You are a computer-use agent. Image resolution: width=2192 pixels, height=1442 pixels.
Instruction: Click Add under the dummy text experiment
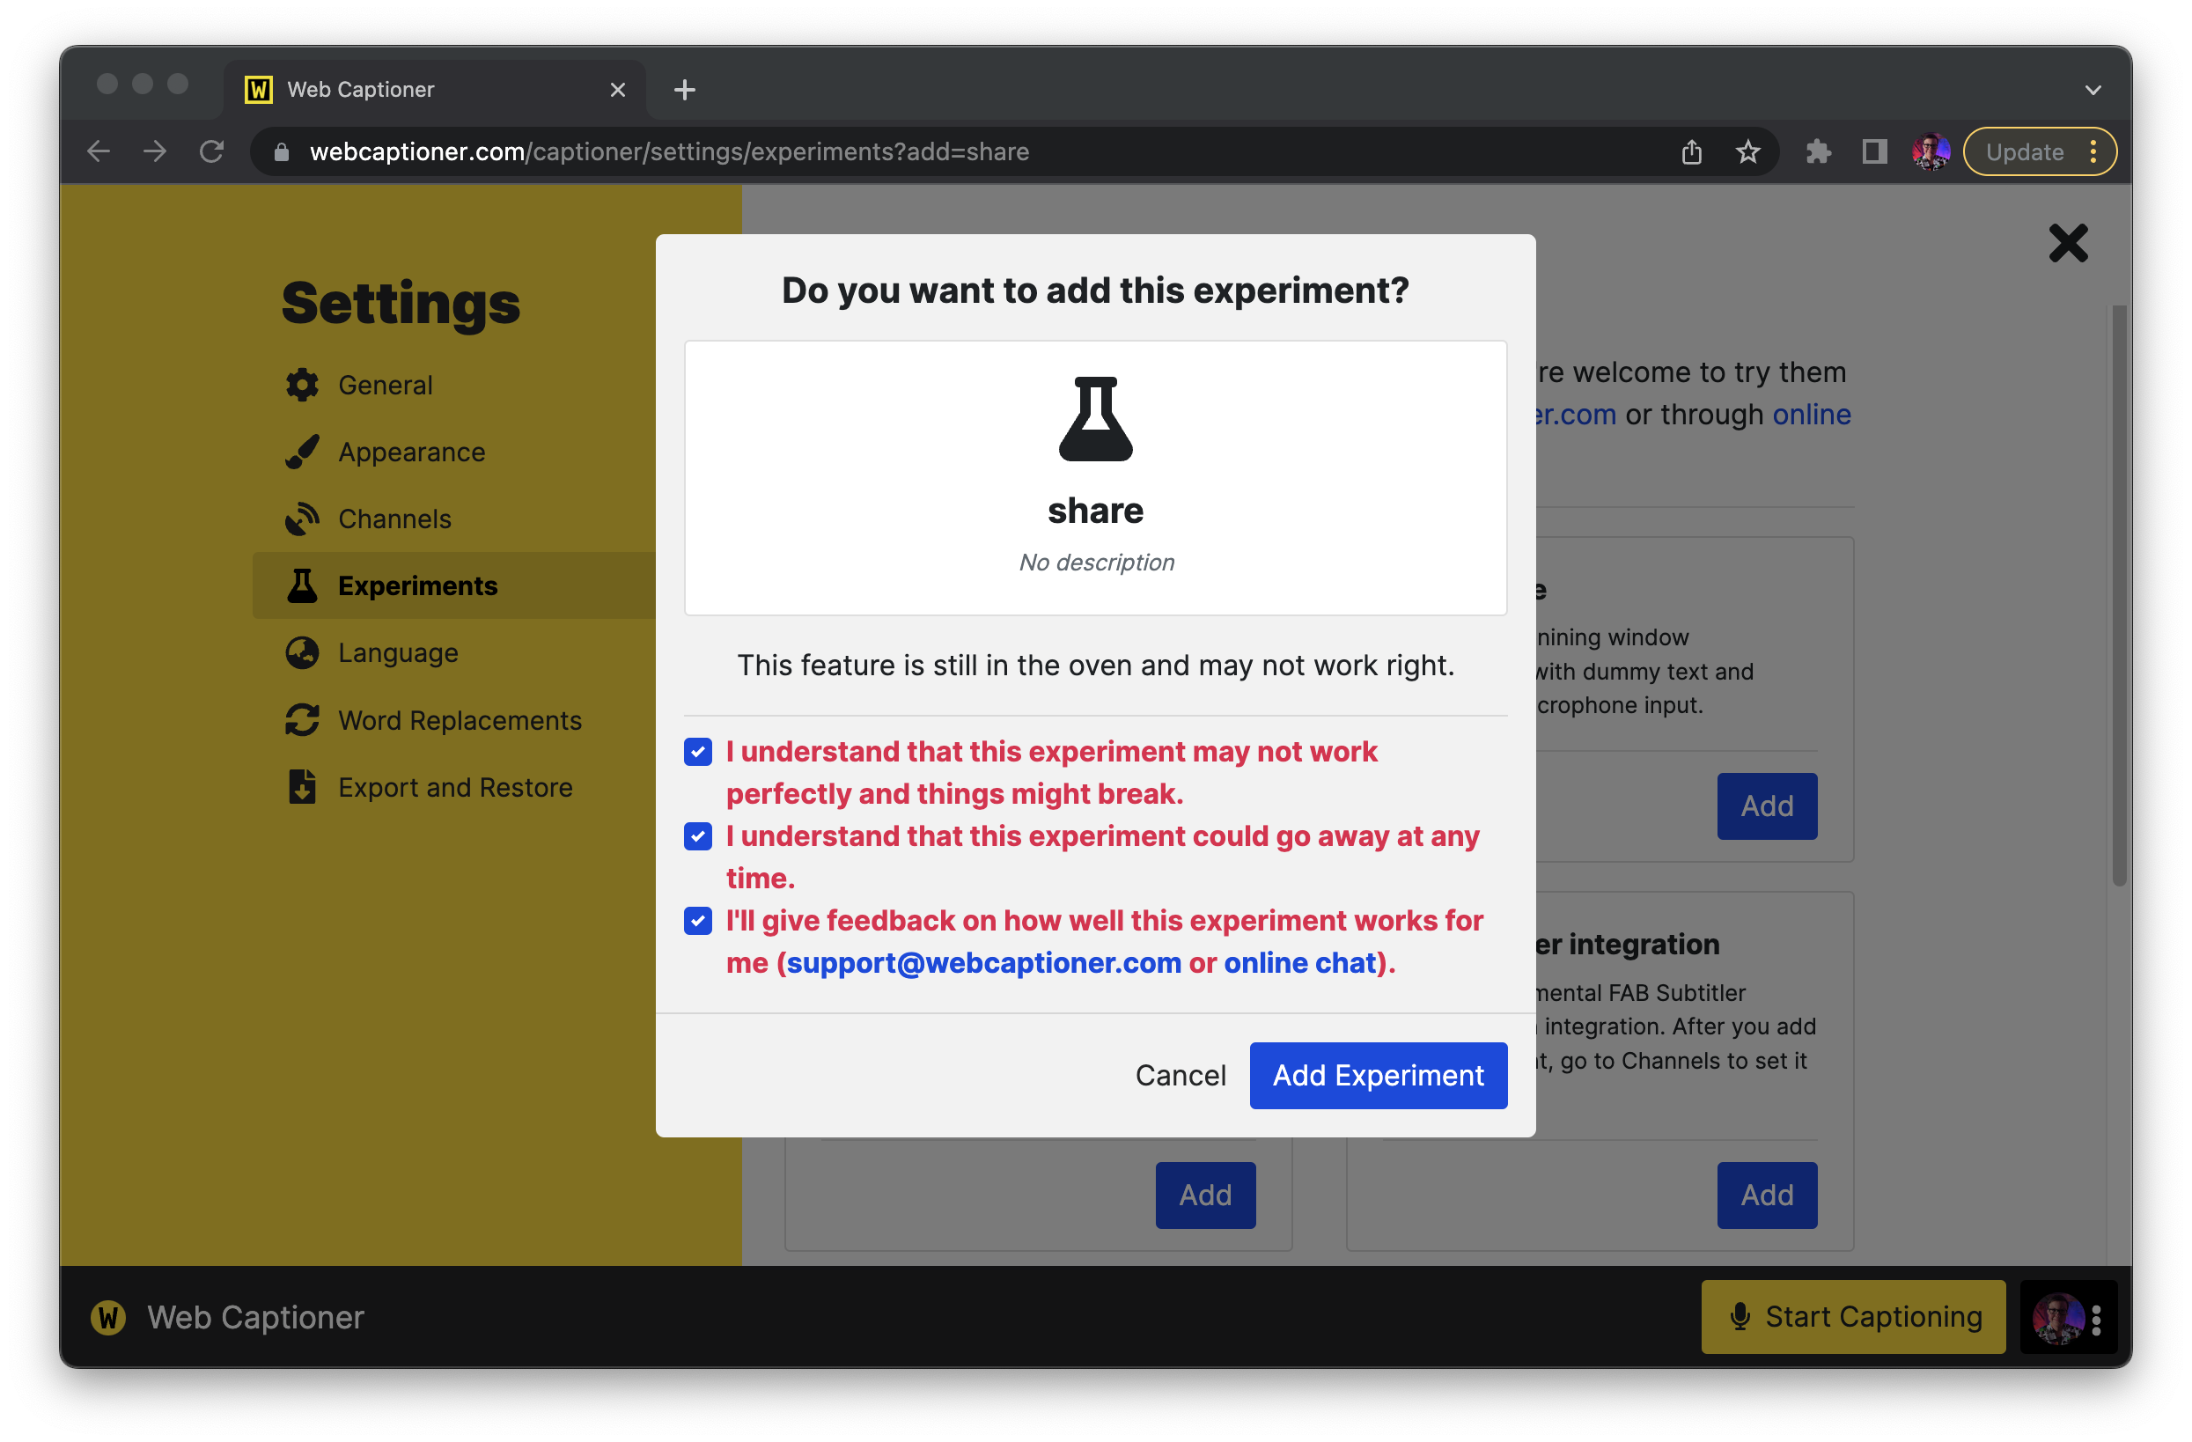[x=1766, y=806]
